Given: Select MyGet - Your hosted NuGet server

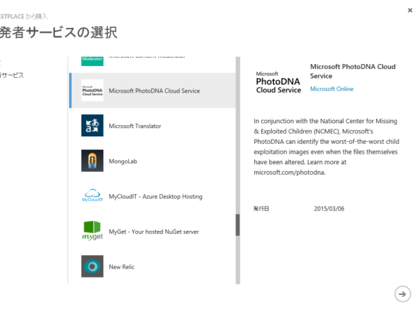Looking at the screenshot, I should point(153,232).
